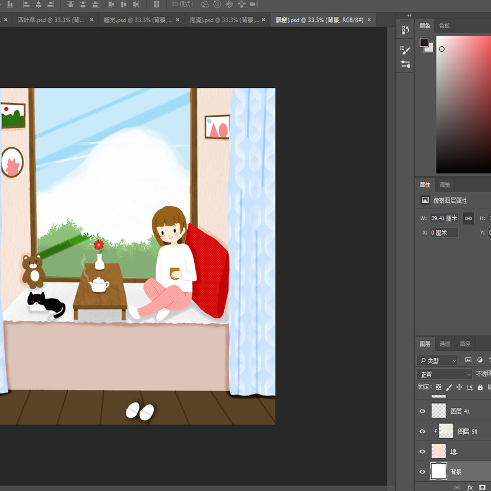Screen dimensions: 491x491
Task: Click the foreground color swatch
Action: tap(424, 42)
